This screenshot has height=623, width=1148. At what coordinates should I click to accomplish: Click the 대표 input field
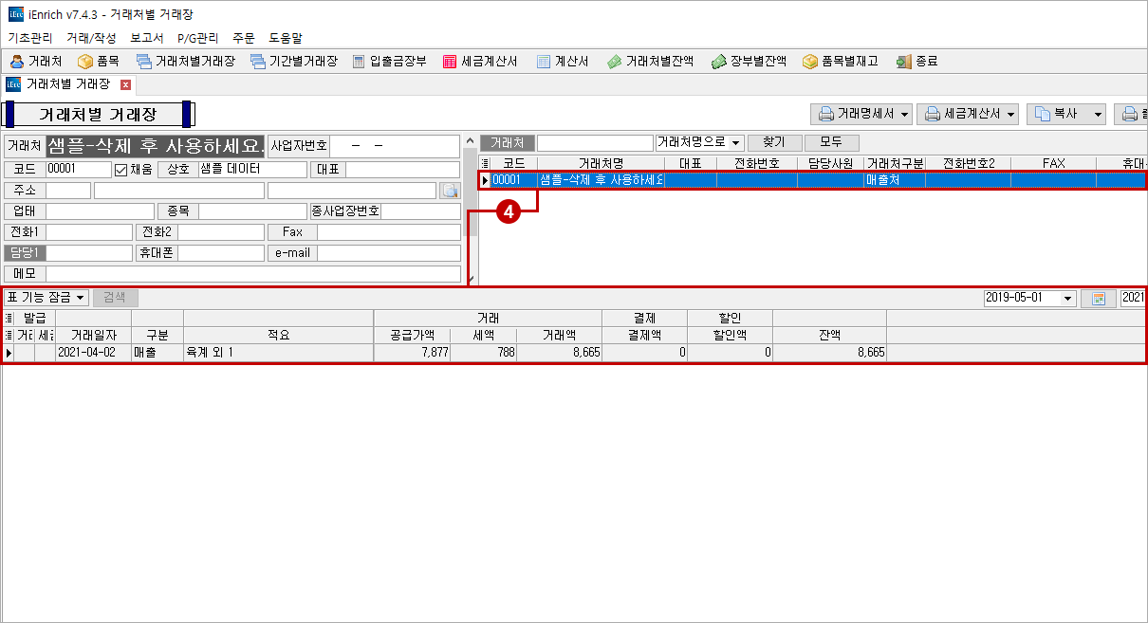click(402, 170)
